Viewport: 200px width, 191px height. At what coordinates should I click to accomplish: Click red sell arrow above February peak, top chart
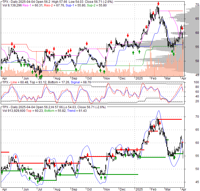[x=158, y=4]
